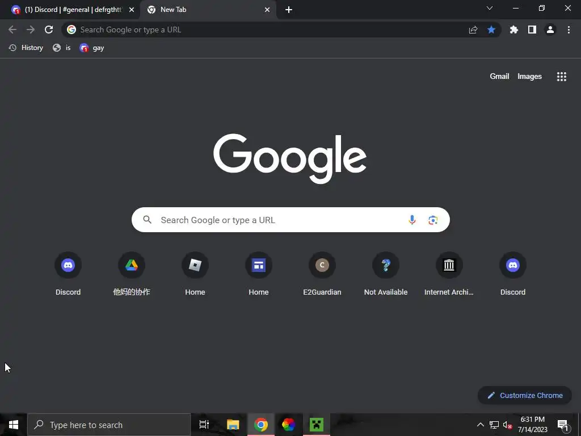This screenshot has height=436, width=581.
Task: Open the E2Guardian shortcut tile
Action: [322, 274]
